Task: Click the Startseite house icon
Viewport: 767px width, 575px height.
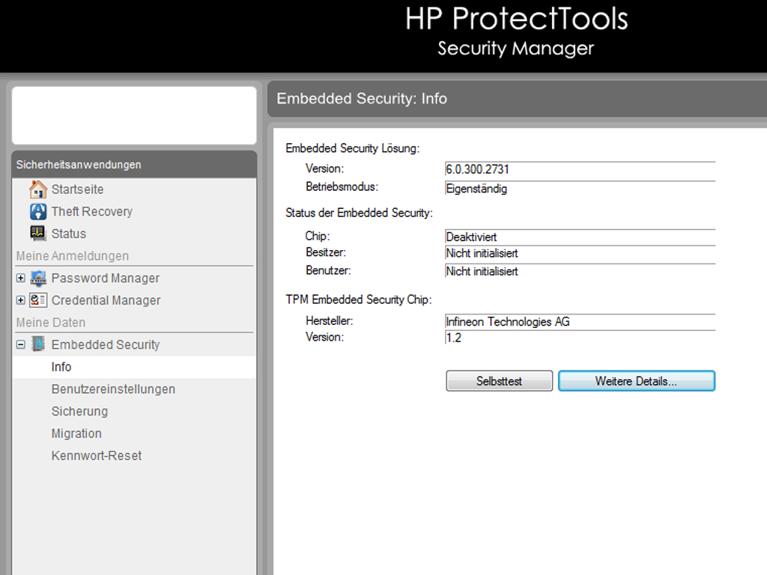Action: [x=38, y=189]
